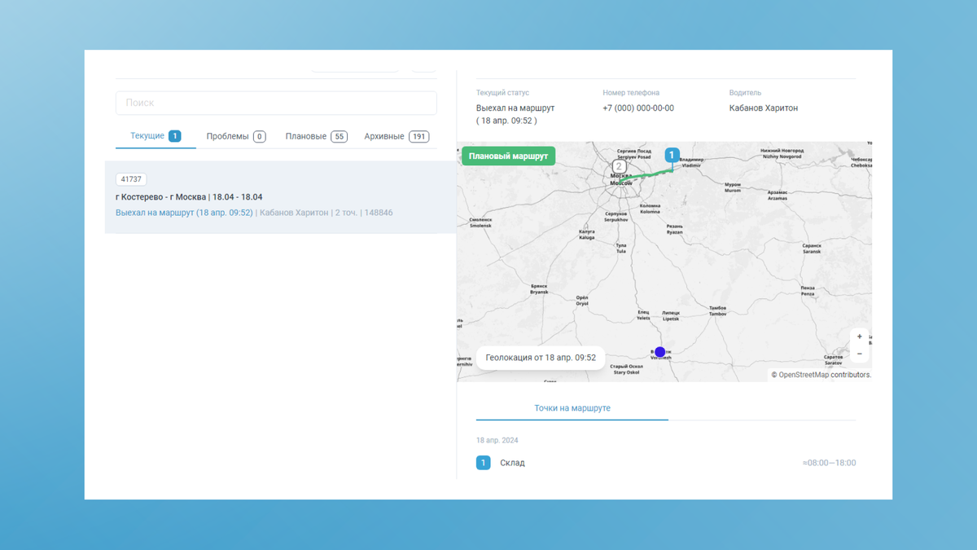Screen dimensions: 977x550
Task: Click driver name Кабанов Харитон in details
Action: point(764,108)
